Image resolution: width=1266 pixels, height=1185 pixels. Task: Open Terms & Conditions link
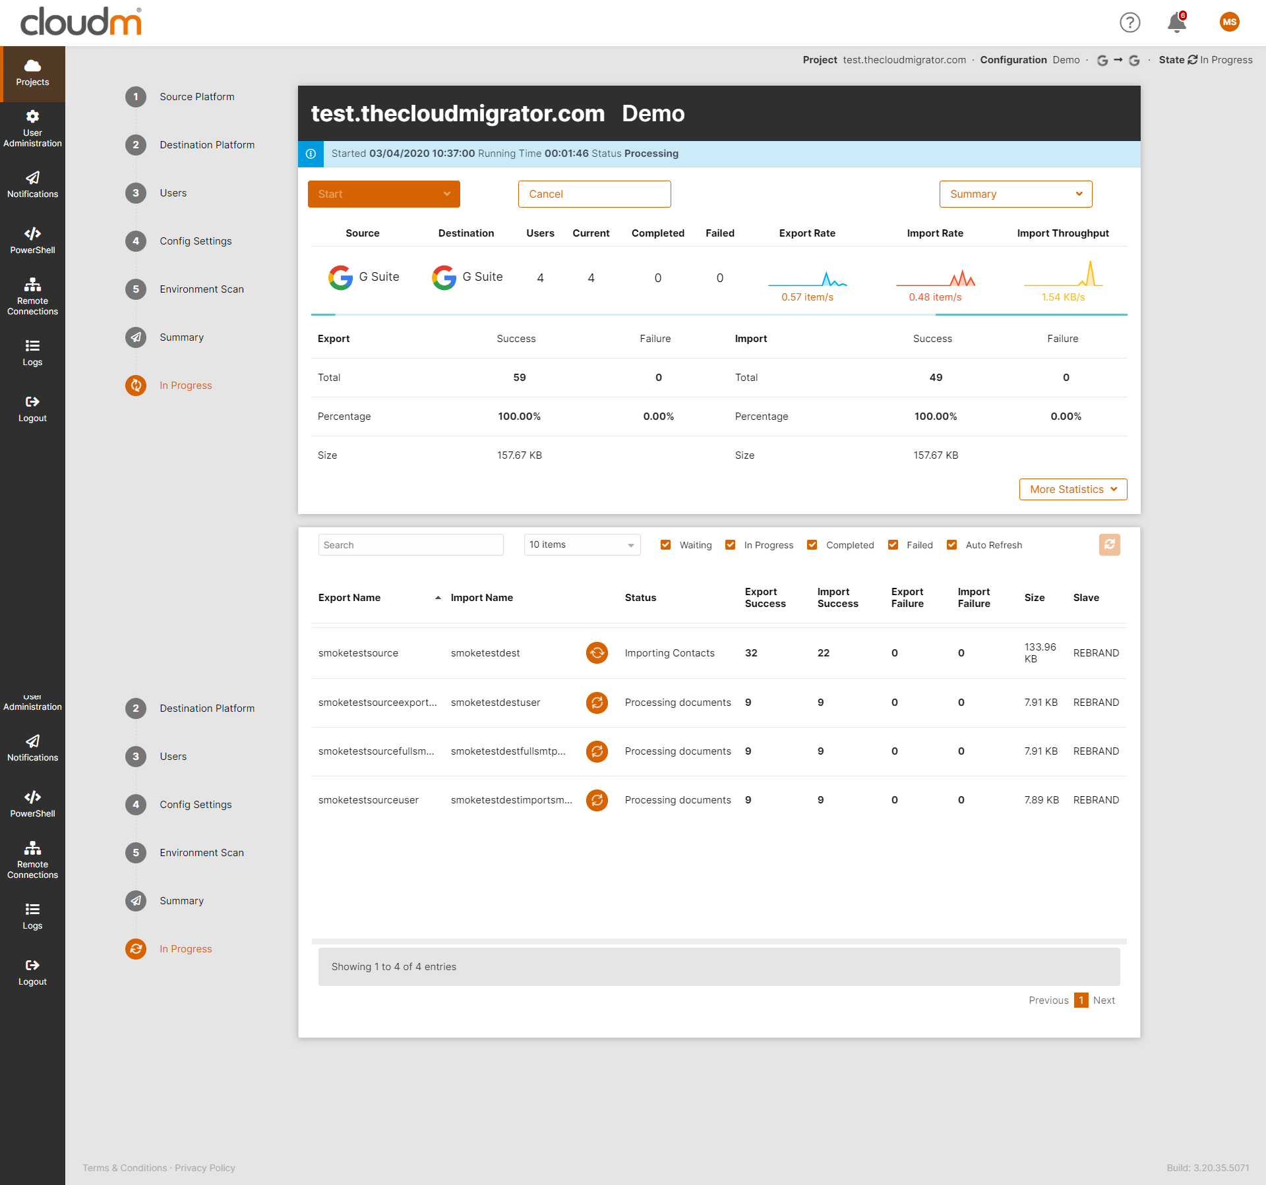point(125,1168)
